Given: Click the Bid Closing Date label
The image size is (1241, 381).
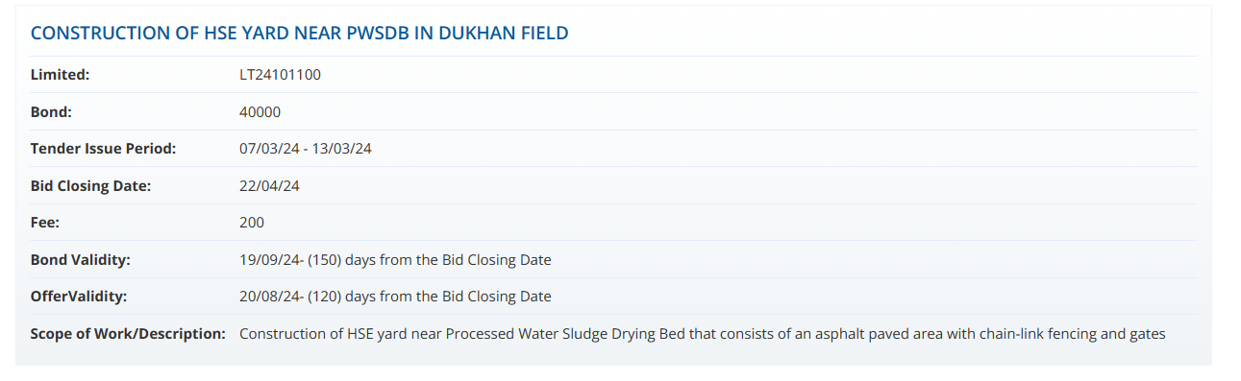Looking at the screenshot, I should click(x=91, y=186).
